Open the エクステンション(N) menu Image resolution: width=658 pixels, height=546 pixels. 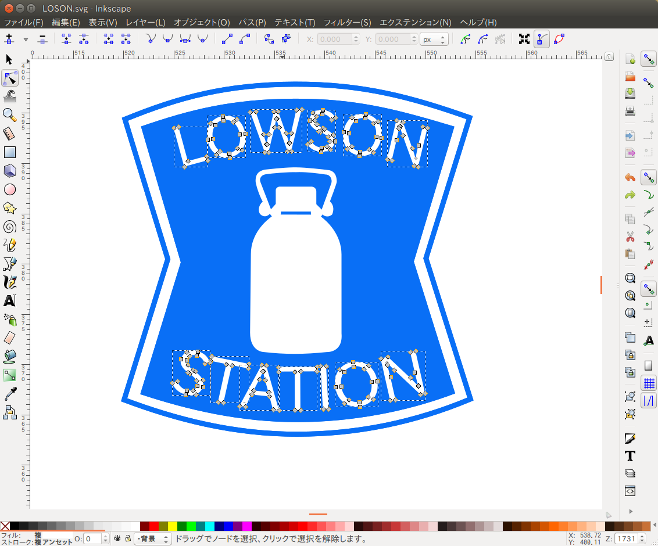click(416, 22)
